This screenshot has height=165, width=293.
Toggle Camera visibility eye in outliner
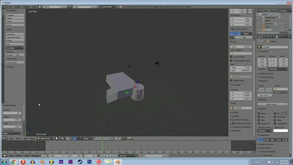click(282, 24)
